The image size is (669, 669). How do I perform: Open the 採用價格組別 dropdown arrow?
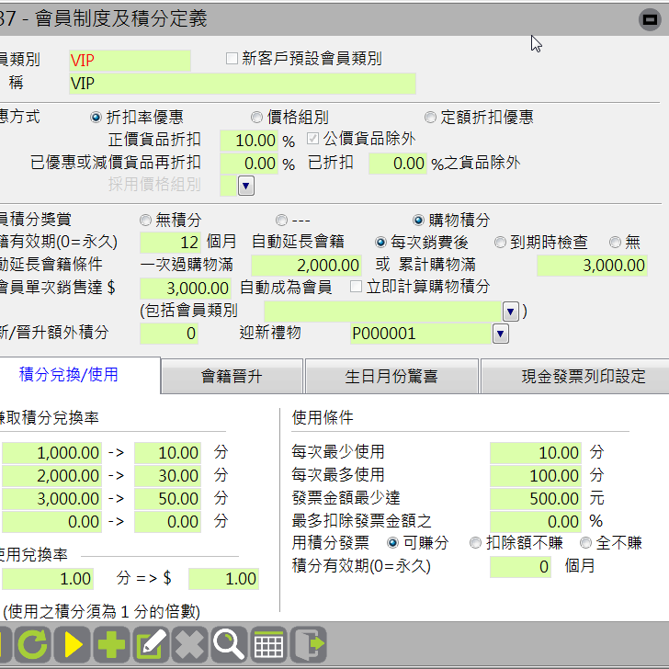pos(246,186)
